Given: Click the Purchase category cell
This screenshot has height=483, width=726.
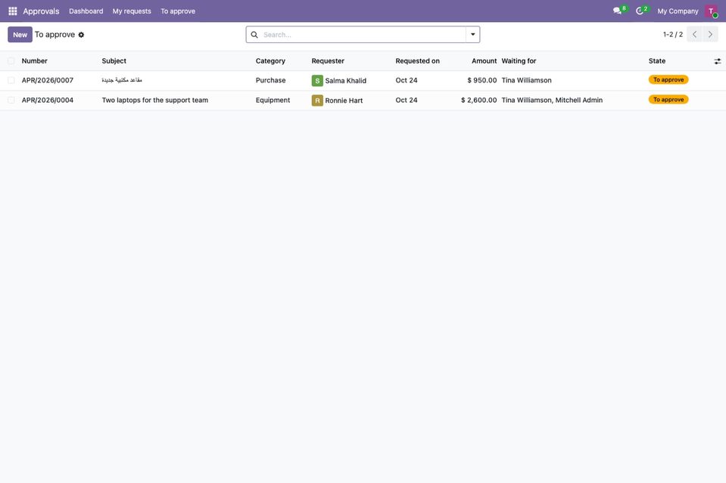Looking at the screenshot, I should pyautogui.click(x=270, y=80).
